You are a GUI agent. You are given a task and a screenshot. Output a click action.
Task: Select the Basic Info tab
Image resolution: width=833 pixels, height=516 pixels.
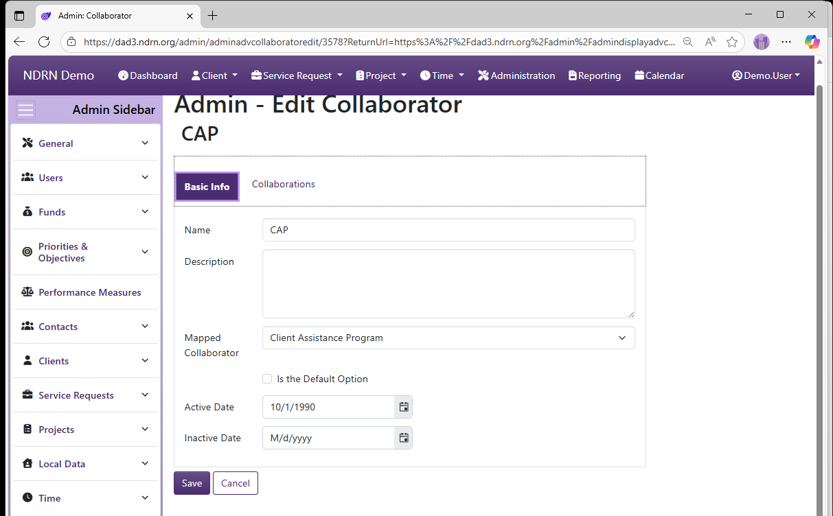coord(207,187)
